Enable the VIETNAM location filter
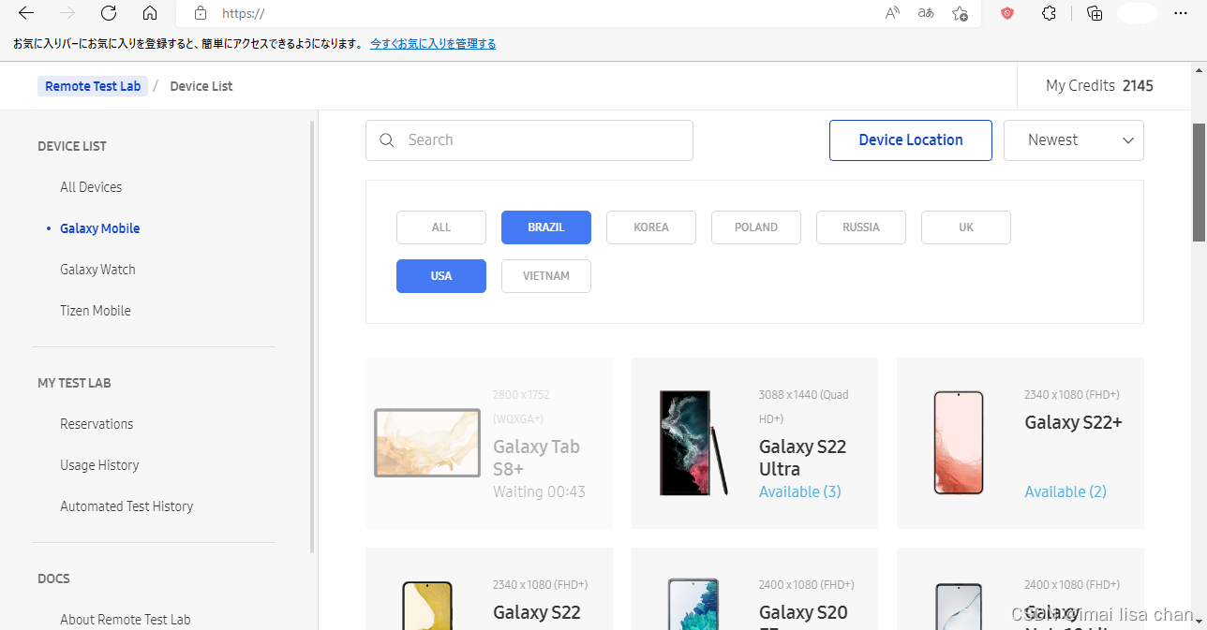This screenshot has width=1207, height=630. (x=546, y=276)
